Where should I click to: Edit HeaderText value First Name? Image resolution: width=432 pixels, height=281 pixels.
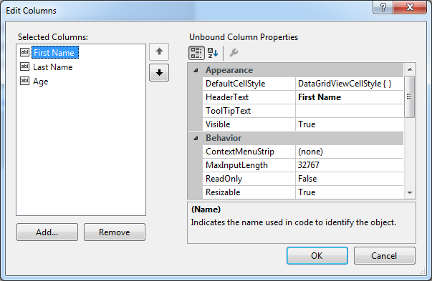pos(350,97)
